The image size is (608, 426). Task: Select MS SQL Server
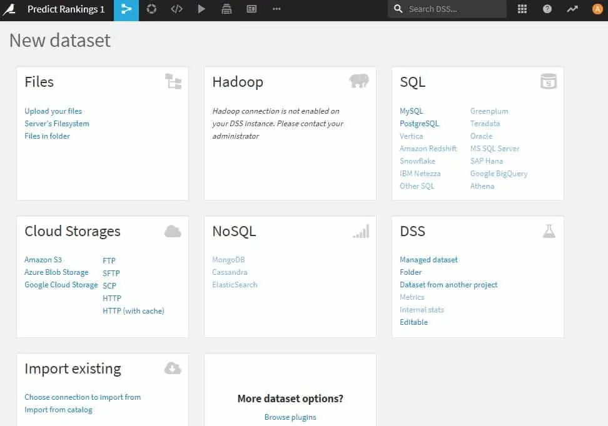(x=495, y=148)
